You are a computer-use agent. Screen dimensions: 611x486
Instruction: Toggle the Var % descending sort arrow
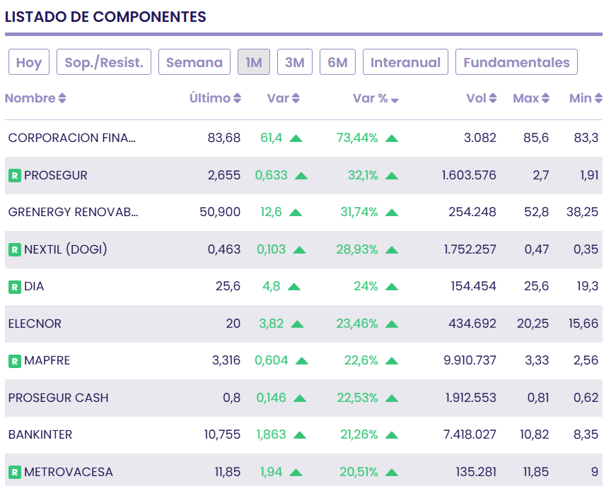point(395,100)
